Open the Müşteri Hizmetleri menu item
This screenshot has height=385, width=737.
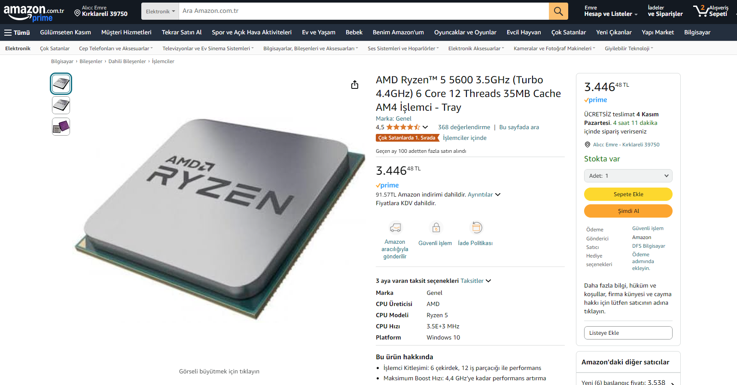pos(126,32)
